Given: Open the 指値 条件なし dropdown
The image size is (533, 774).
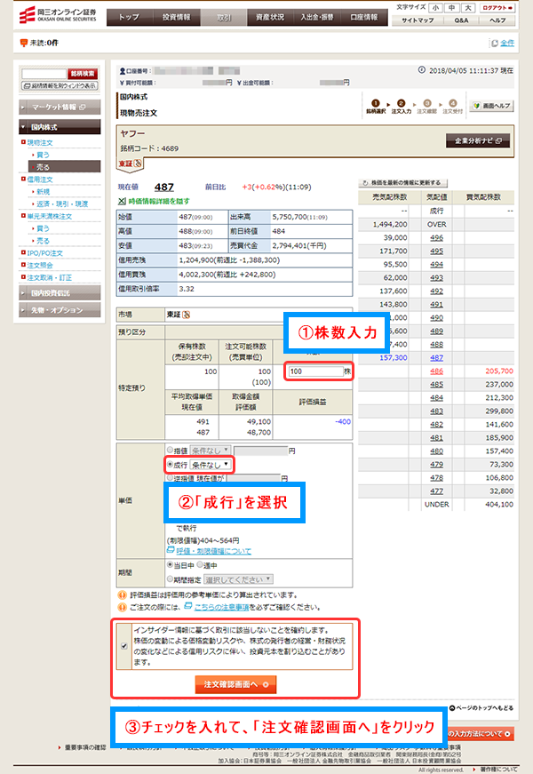Looking at the screenshot, I should click(211, 451).
